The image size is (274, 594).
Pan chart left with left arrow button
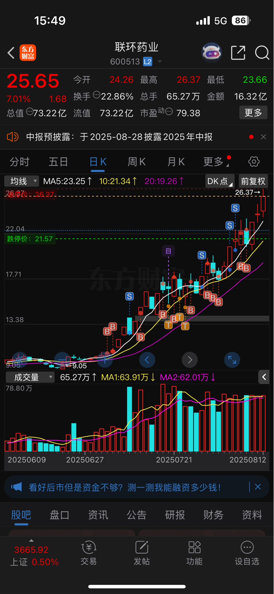pos(147,360)
